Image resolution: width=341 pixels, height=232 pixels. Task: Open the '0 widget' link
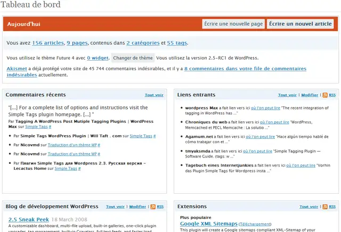click(x=98, y=58)
